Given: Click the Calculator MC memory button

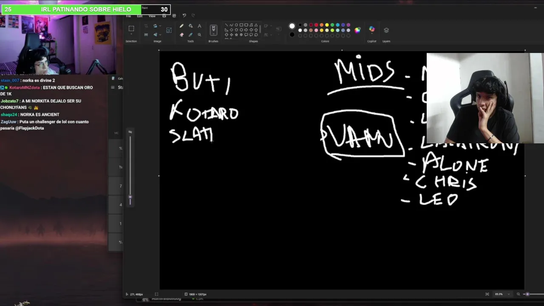Looking at the screenshot, I should pyautogui.click(x=116, y=133).
